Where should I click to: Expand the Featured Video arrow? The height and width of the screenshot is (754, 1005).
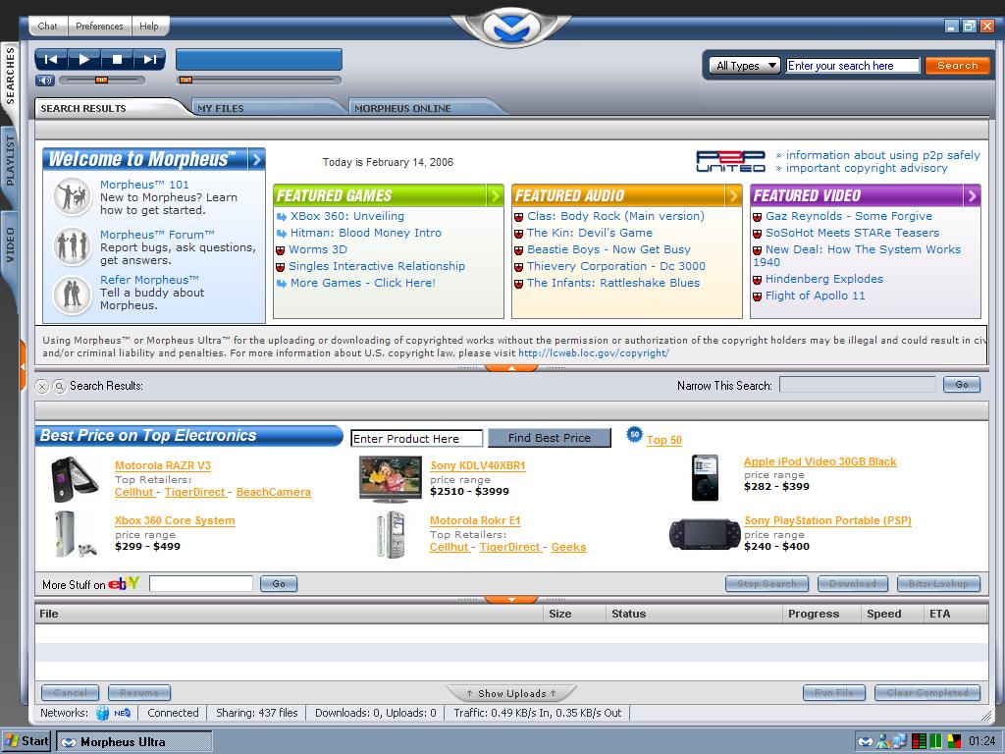972,195
